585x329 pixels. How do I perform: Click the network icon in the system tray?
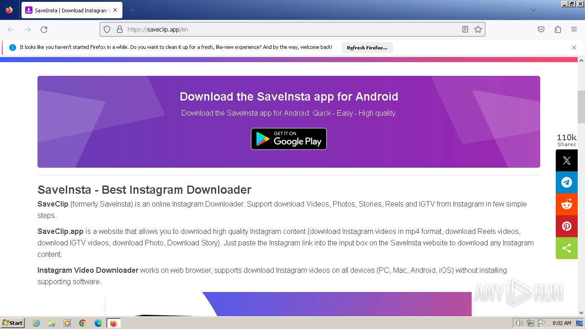click(x=531, y=323)
